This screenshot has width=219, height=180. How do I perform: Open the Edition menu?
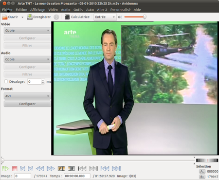click(21, 10)
